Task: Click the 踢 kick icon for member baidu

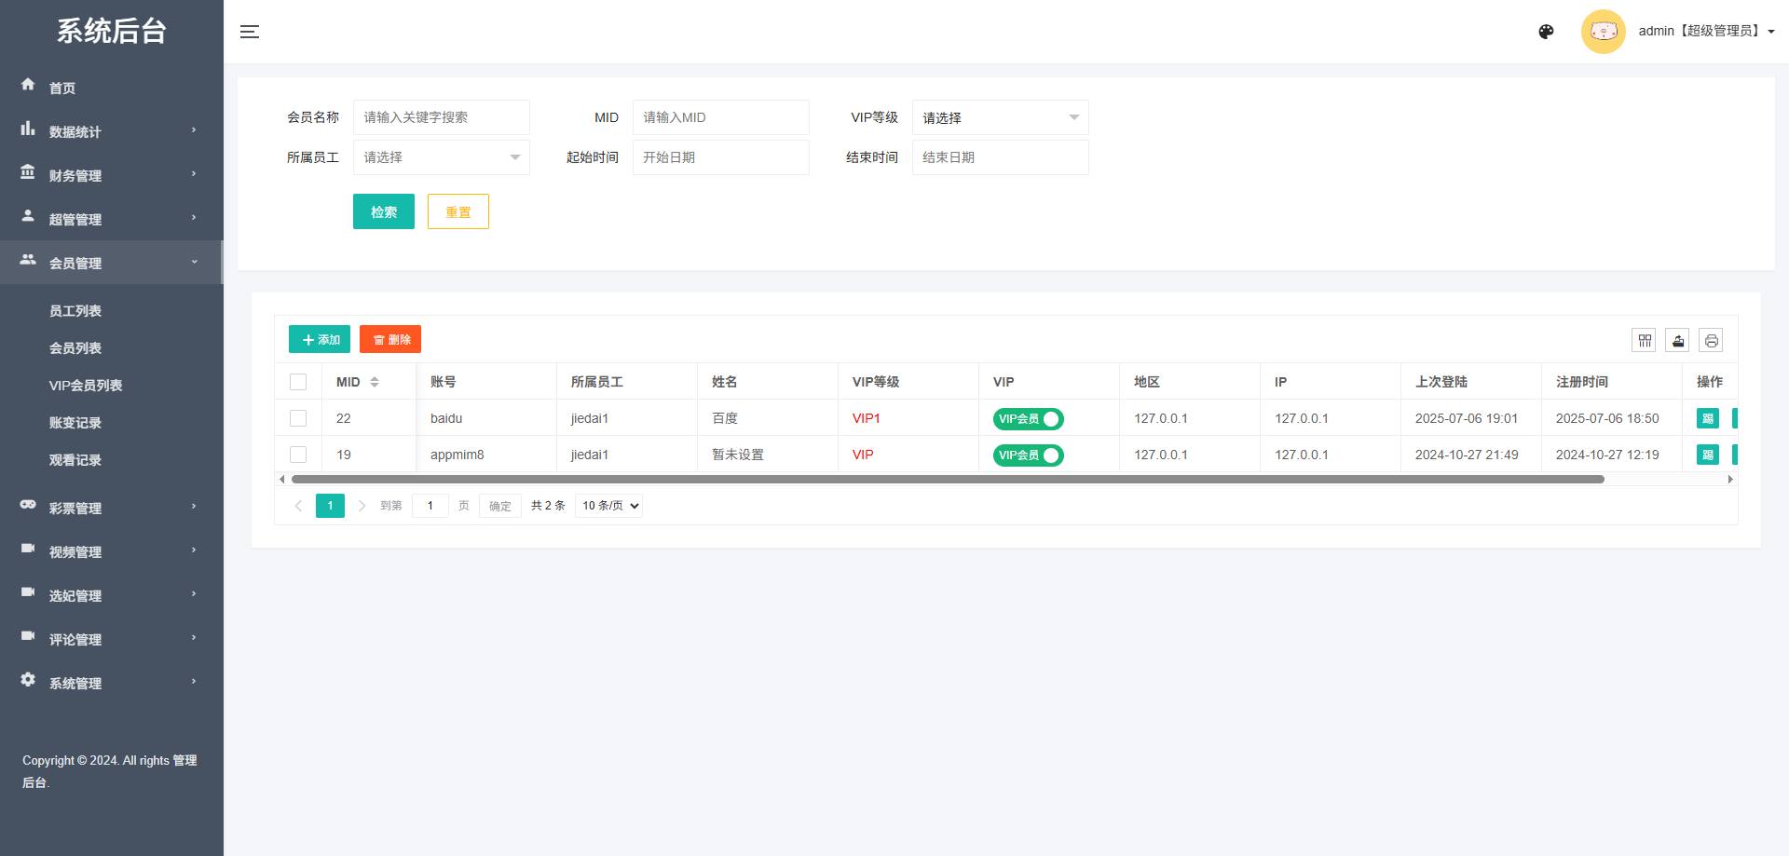Action: pyautogui.click(x=1708, y=418)
